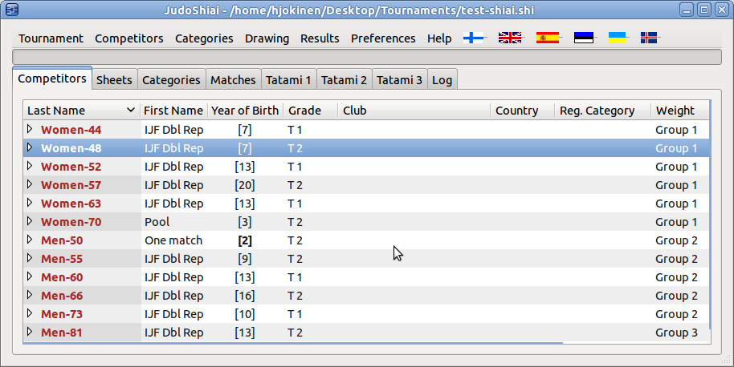Viewport: 734px width, 367px height.
Task: Switch language with the Finnish flag
Action: [475, 38]
